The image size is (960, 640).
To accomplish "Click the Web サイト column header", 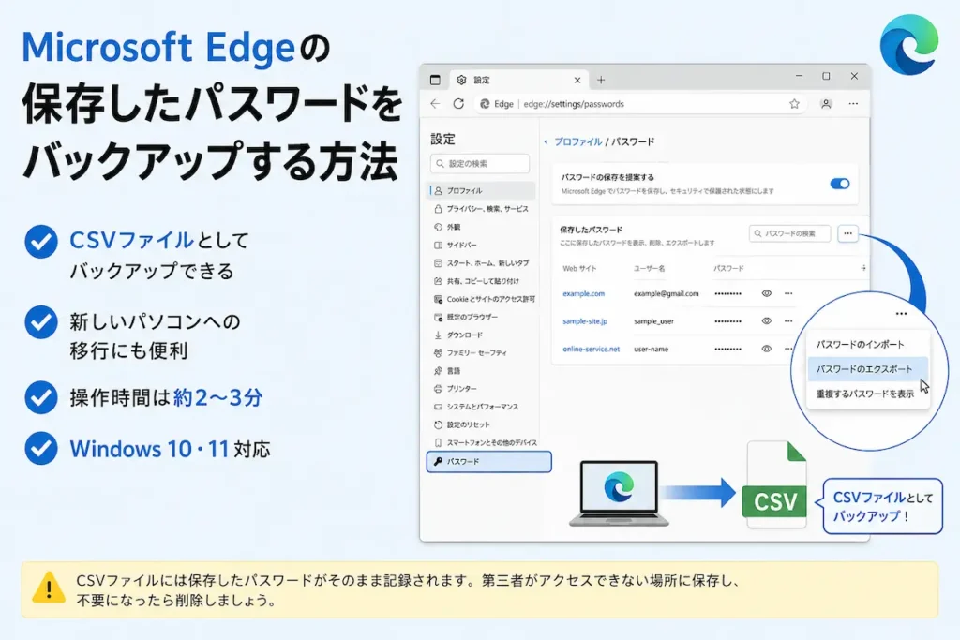I will click(x=579, y=269).
